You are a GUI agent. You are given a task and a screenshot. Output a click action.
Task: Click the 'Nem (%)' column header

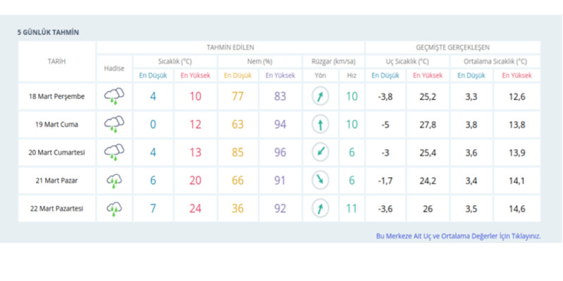coord(259,61)
